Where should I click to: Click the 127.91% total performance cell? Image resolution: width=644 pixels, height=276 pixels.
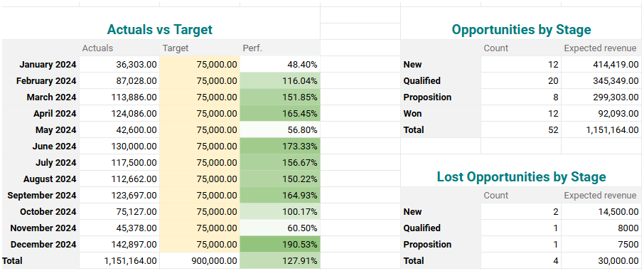click(x=280, y=261)
